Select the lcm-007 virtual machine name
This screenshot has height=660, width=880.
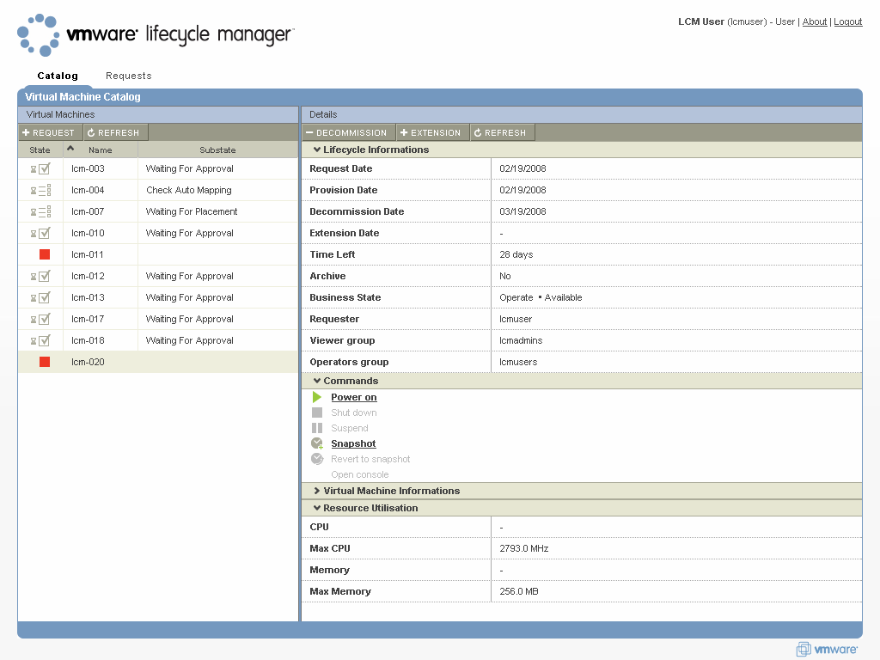point(88,211)
